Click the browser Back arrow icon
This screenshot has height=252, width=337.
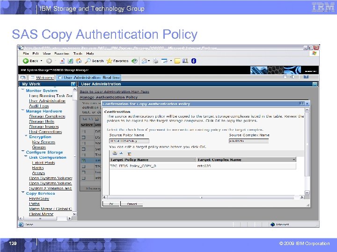(x=26, y=61)
